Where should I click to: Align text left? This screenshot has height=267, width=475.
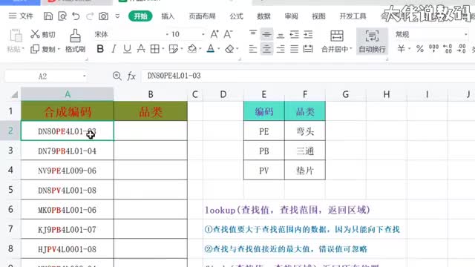[253, 49]
